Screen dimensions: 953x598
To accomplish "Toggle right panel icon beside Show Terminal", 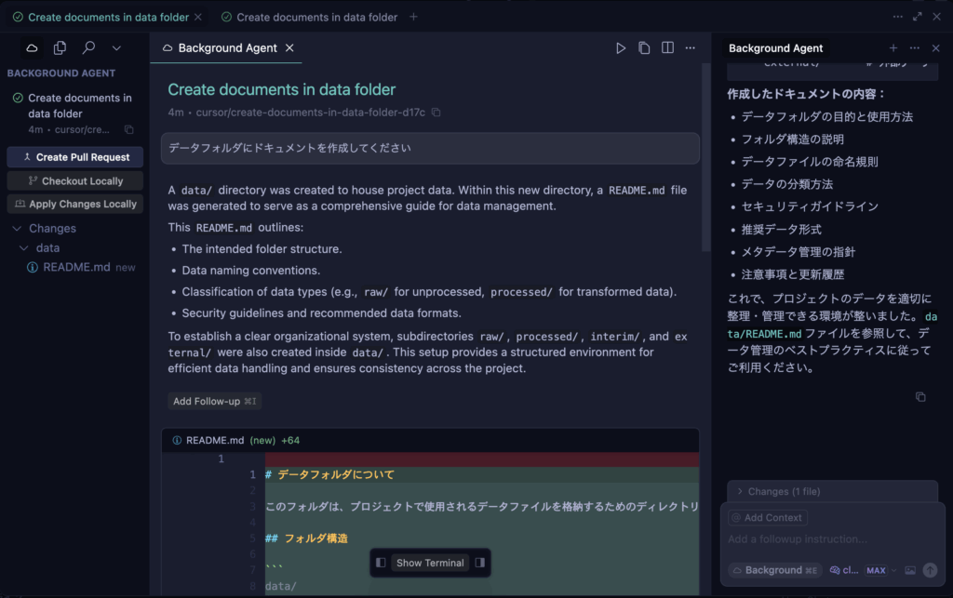I will (479, 563).
